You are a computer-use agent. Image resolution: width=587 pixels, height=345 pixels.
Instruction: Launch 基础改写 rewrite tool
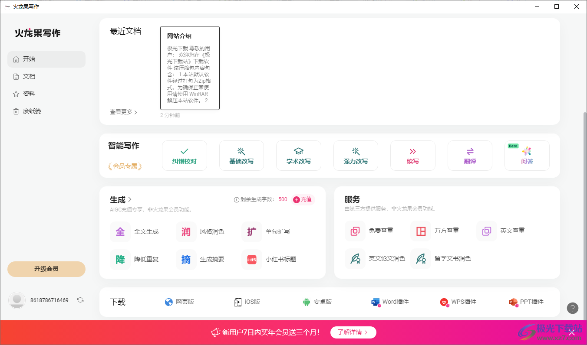click(x=241, y=156)
